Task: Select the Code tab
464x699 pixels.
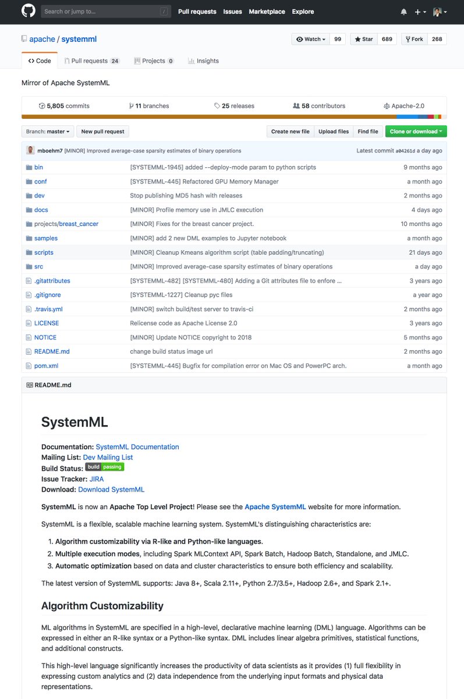Action: pos(40,61)
